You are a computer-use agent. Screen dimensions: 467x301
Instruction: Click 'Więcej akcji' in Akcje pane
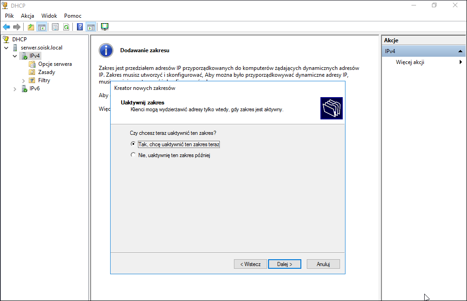(410, 62)
